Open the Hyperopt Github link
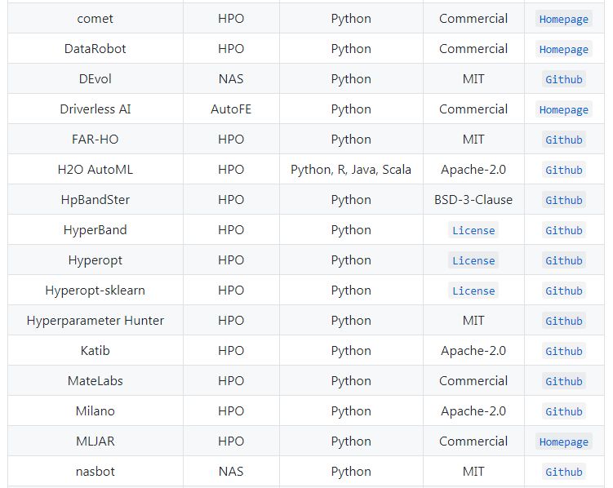Screen dimensions: 613x488 (x=563, y=260)
